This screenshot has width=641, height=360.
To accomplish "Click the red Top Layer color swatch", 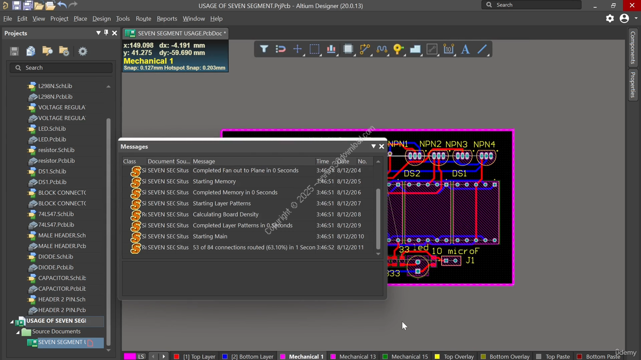I will (176, 356).
